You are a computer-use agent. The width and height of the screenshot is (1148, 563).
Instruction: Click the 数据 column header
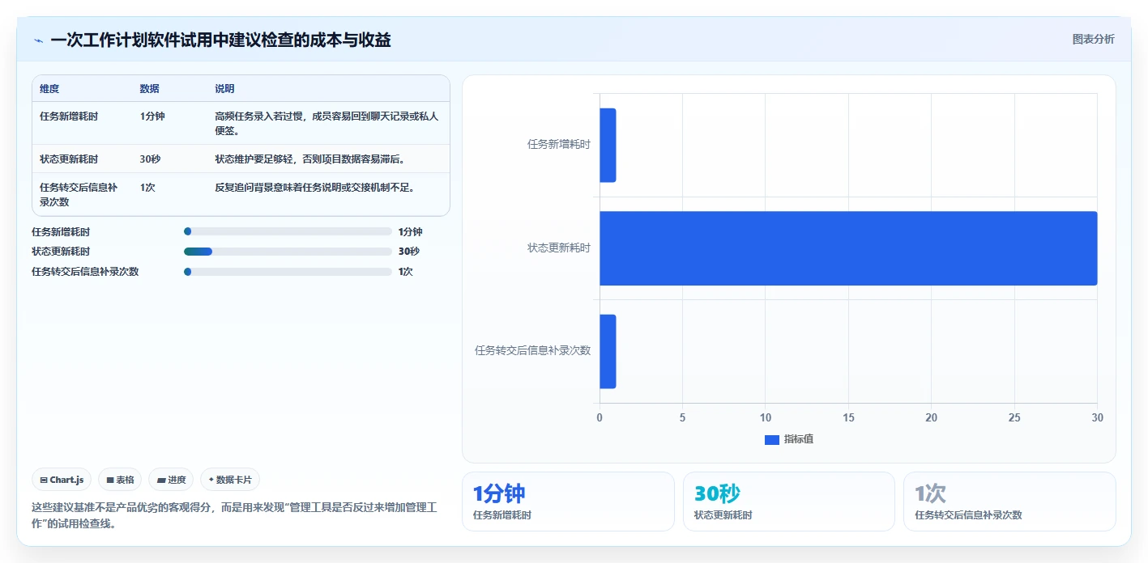click(x=149, y=89)
